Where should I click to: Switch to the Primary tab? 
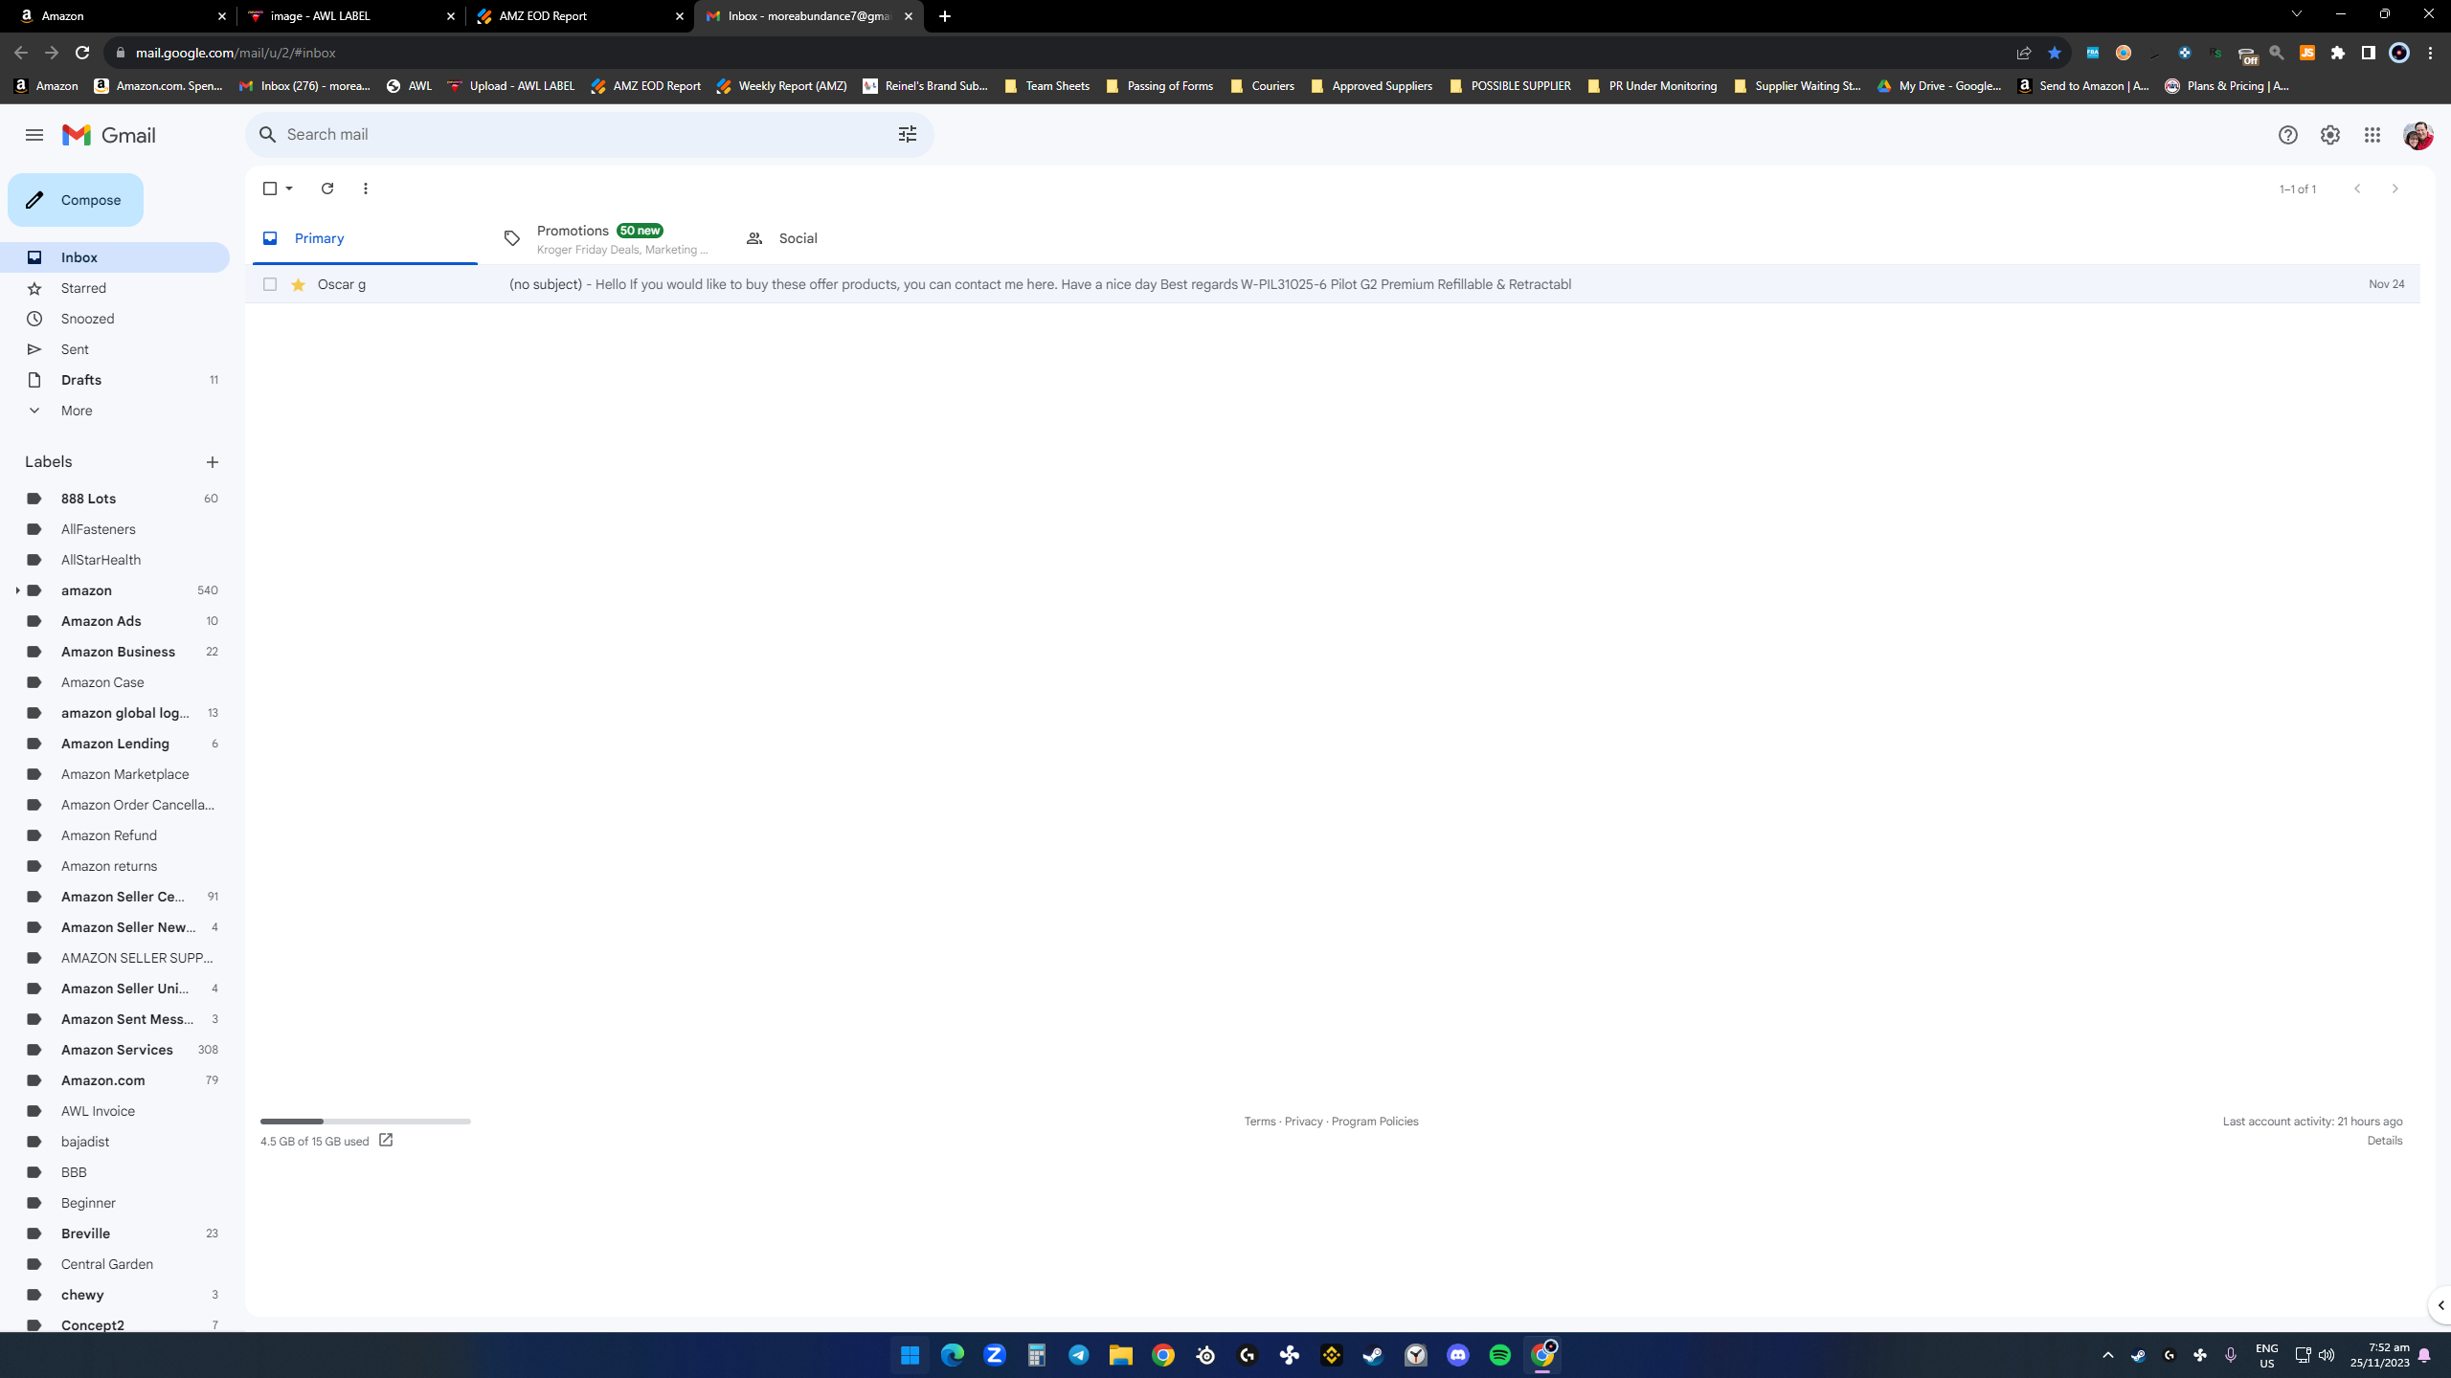[x=365, y=238]
